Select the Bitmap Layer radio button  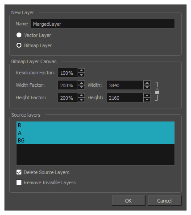coord(19,45)
